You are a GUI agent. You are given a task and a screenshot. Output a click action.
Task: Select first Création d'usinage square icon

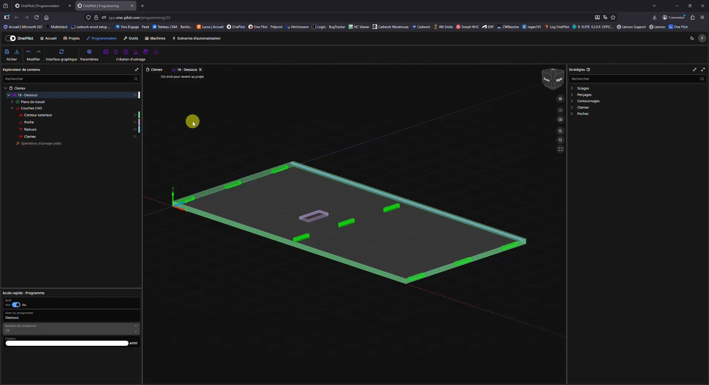(x=106, y=52)
